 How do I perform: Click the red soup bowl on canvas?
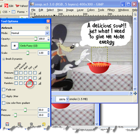click(x=99, y=68)
